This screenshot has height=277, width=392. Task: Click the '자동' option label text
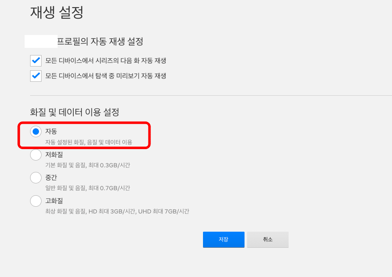51,131
